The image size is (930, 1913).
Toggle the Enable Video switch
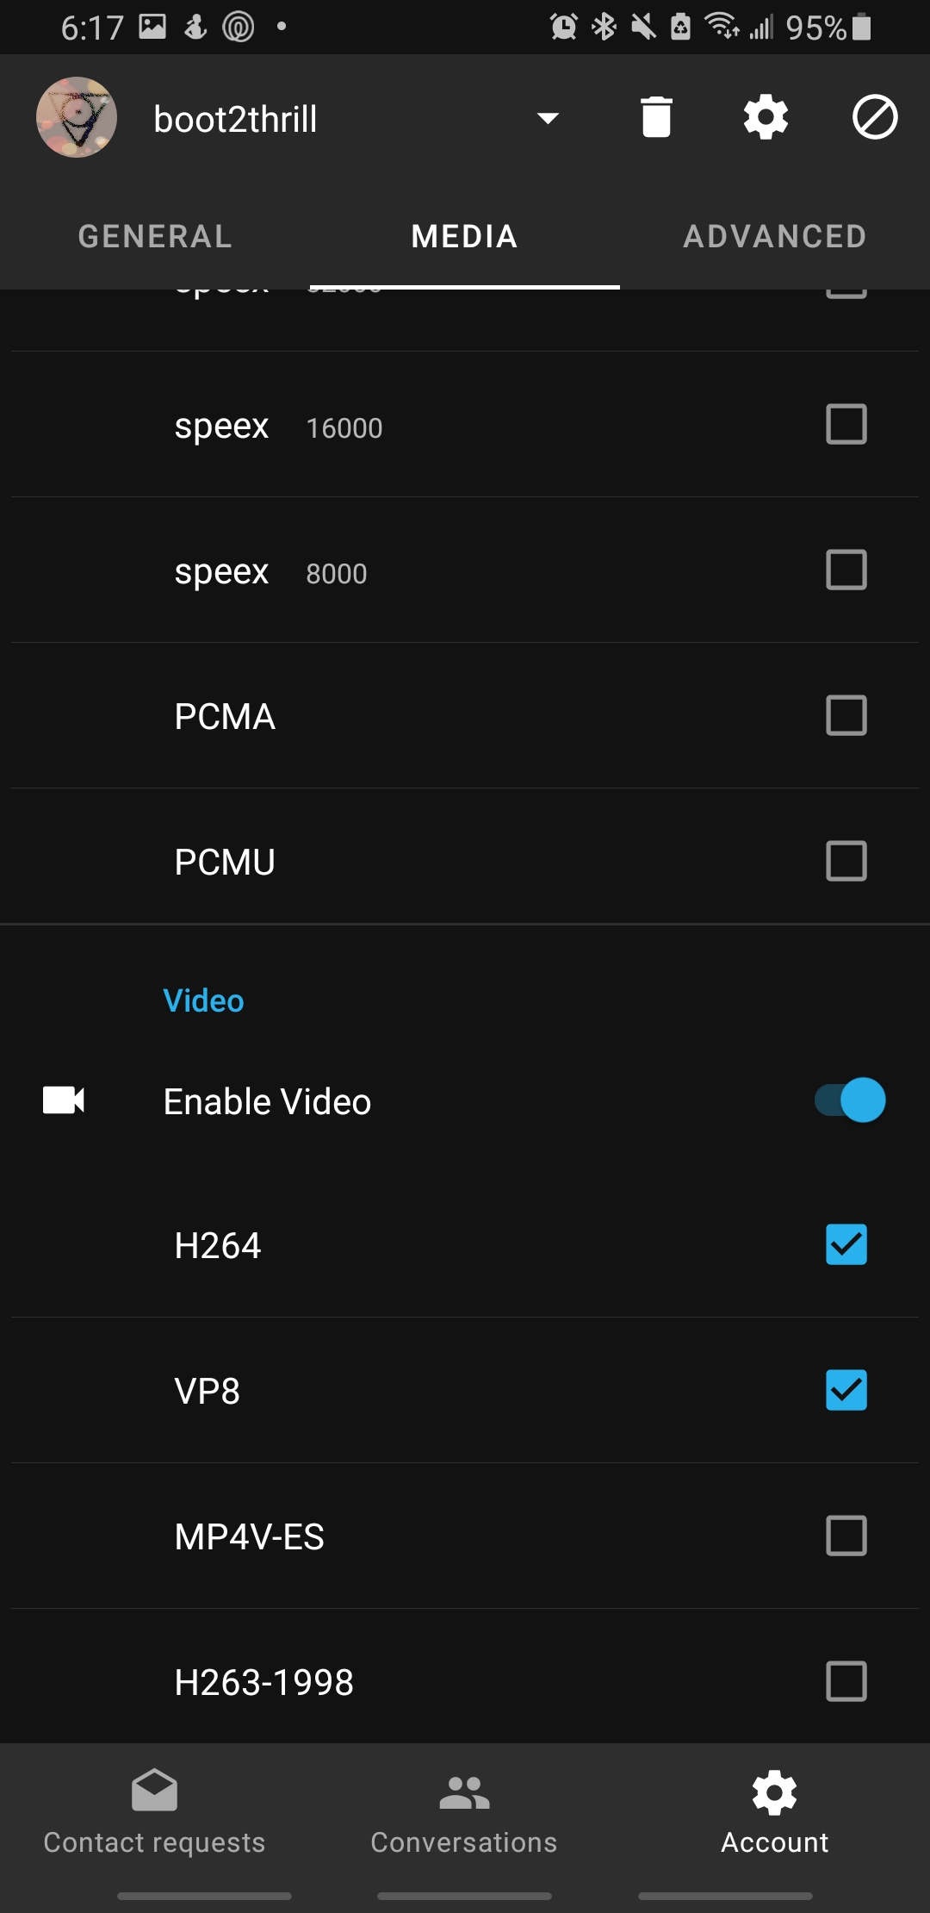point(850,1100)
